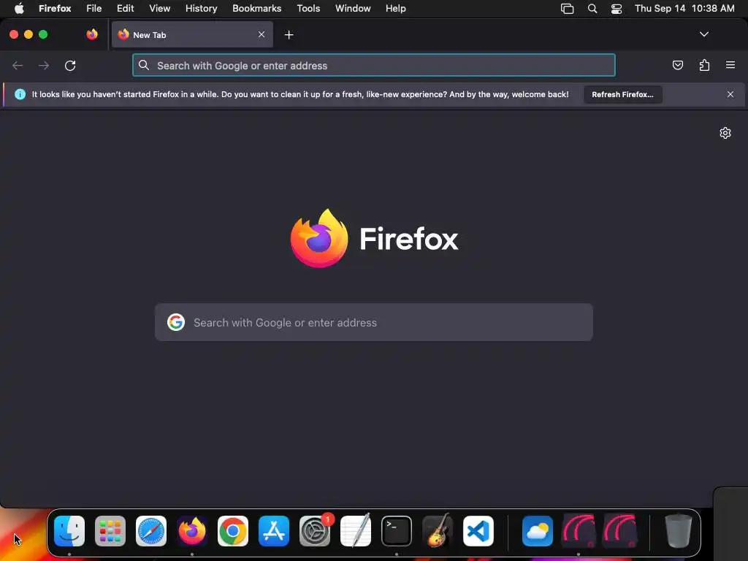Open the Extensions puzzle icon
This screenshot has height=561, width=748.
tap(704, 65)
